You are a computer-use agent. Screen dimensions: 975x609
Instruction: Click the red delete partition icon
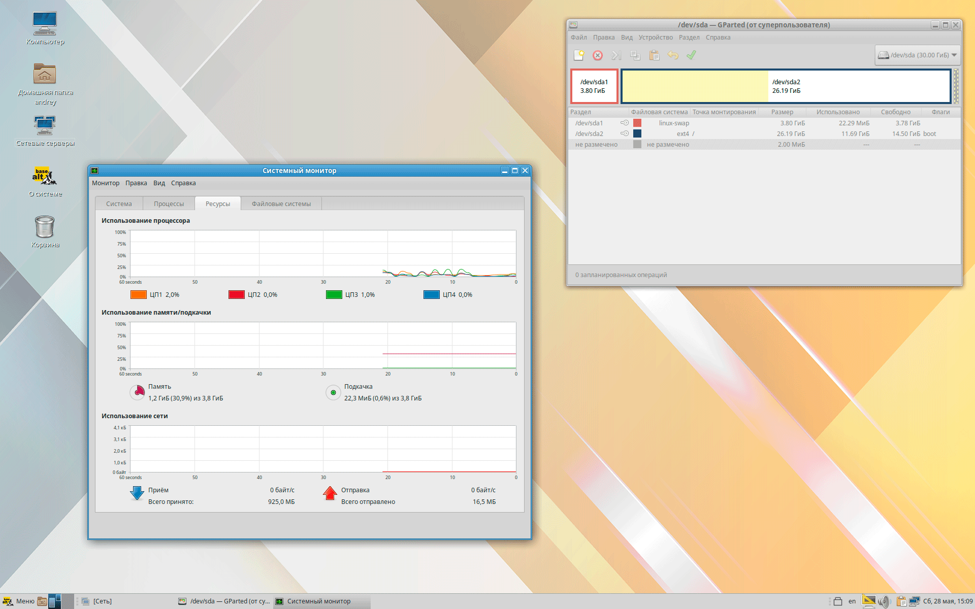click(x=598, y=55)
